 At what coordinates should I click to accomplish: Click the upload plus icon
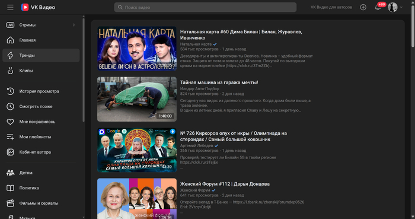(x=363, y=7)
